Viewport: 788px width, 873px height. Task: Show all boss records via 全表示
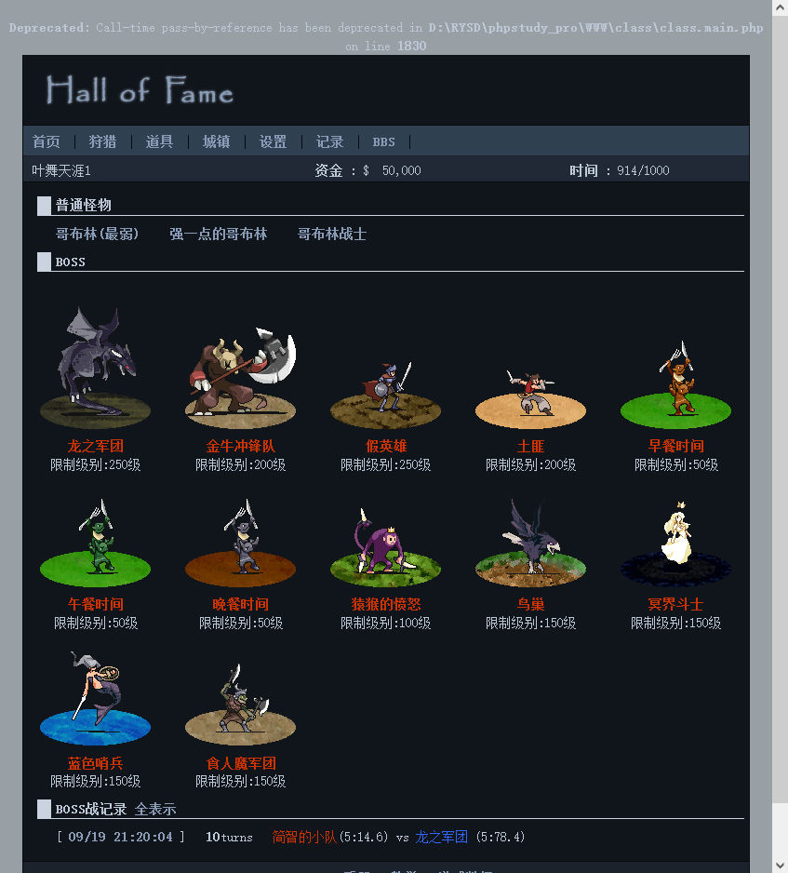(x=155, y=809)
